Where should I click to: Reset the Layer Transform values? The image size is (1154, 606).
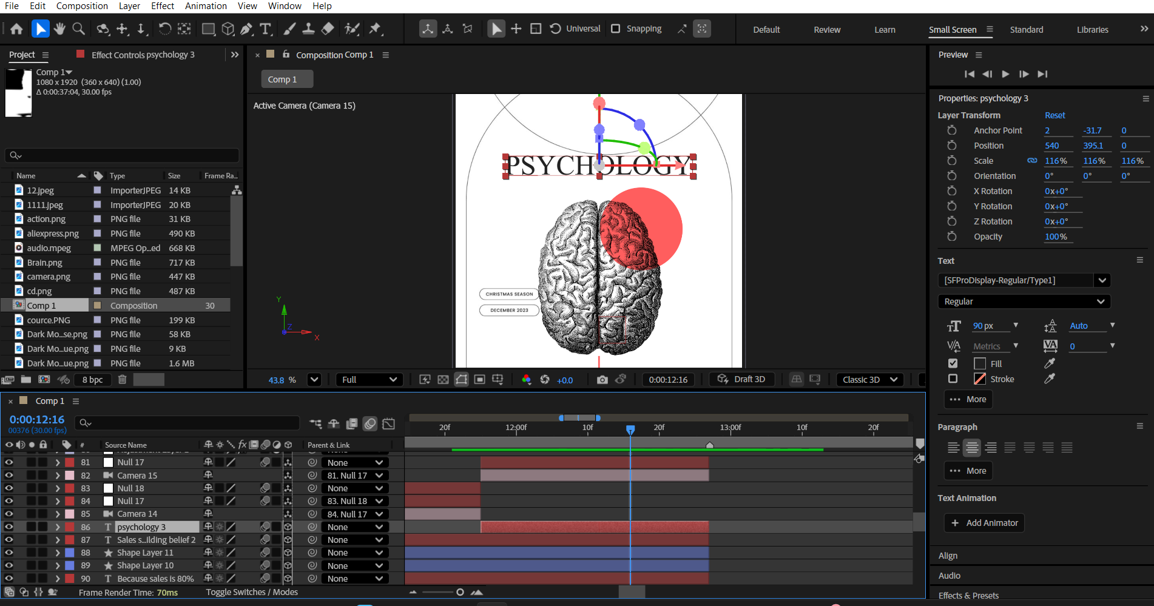tap(1054, 115)
